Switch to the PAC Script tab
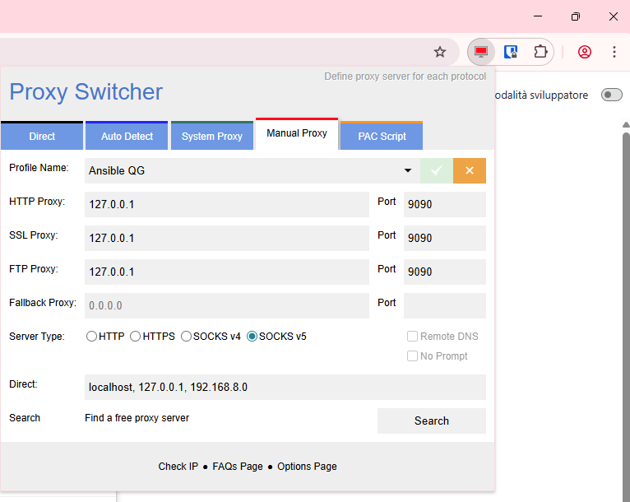The width and height of the screenshot is (630, 502). click(382, 137)
